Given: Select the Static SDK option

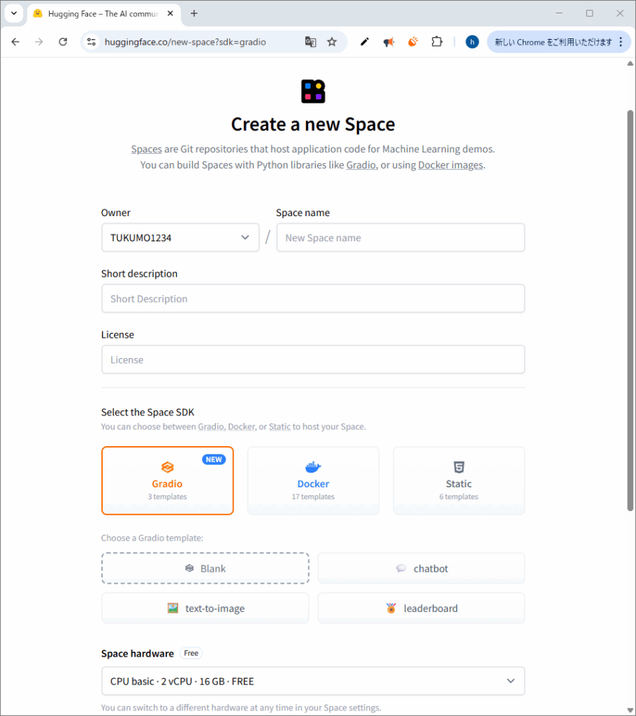Looking at the screenshot, I should (x=458, y=480).
